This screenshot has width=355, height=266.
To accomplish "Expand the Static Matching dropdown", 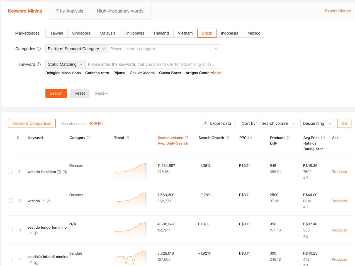I will [x=65, y=64].
